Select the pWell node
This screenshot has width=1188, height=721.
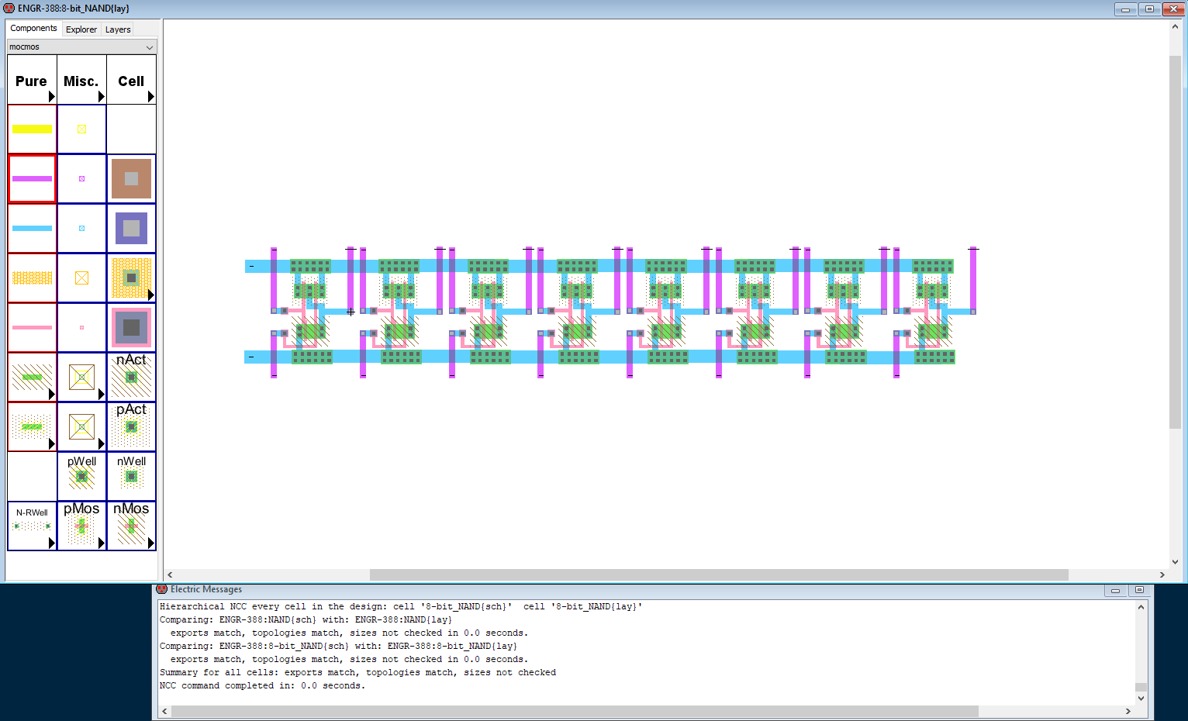[81, 476]
